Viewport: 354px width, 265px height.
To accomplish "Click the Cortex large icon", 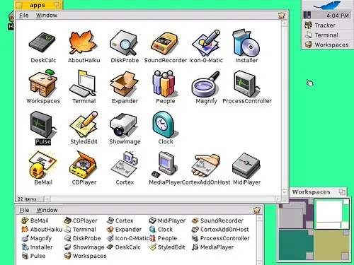I will 125,165.
